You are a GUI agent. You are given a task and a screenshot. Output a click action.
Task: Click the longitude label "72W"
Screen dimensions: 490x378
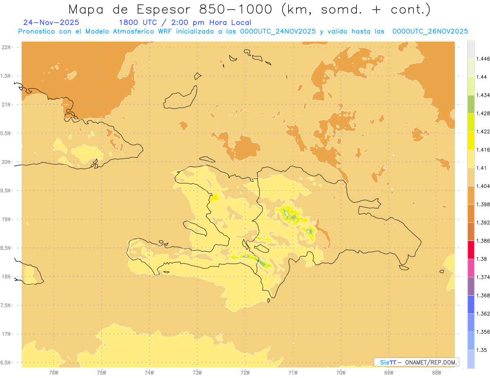[245, 373]
